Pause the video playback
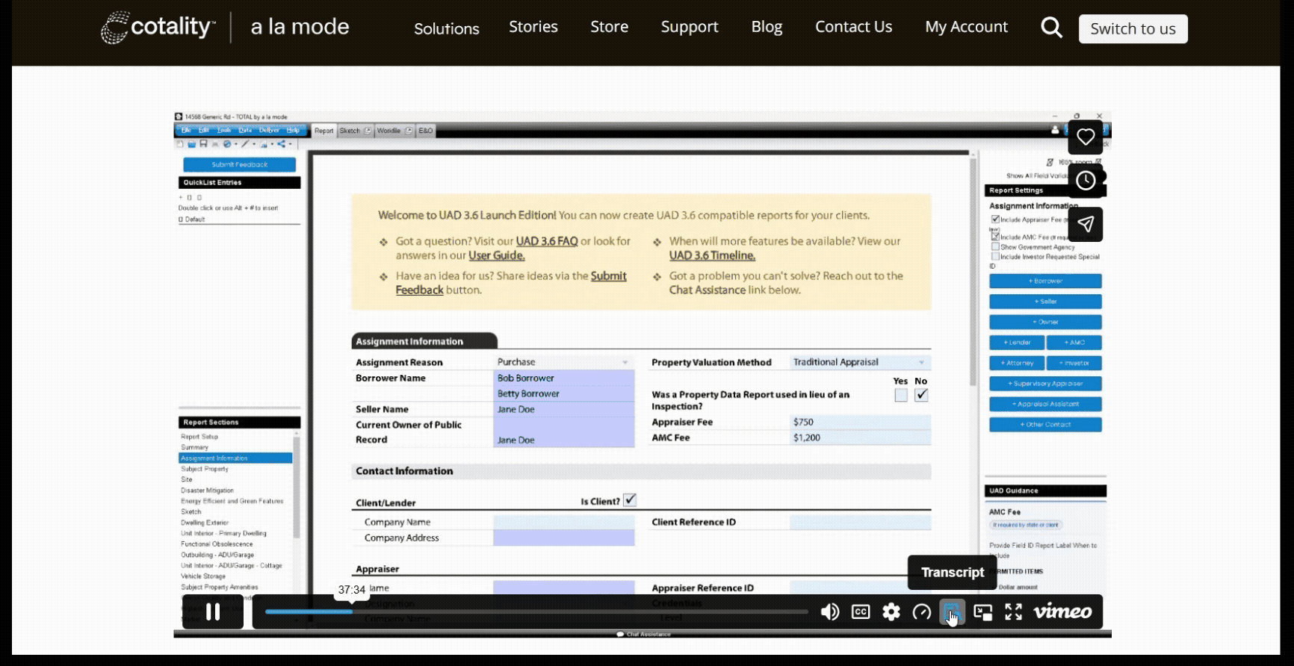This screenshot has height=666, width=1294. (213, 611)
